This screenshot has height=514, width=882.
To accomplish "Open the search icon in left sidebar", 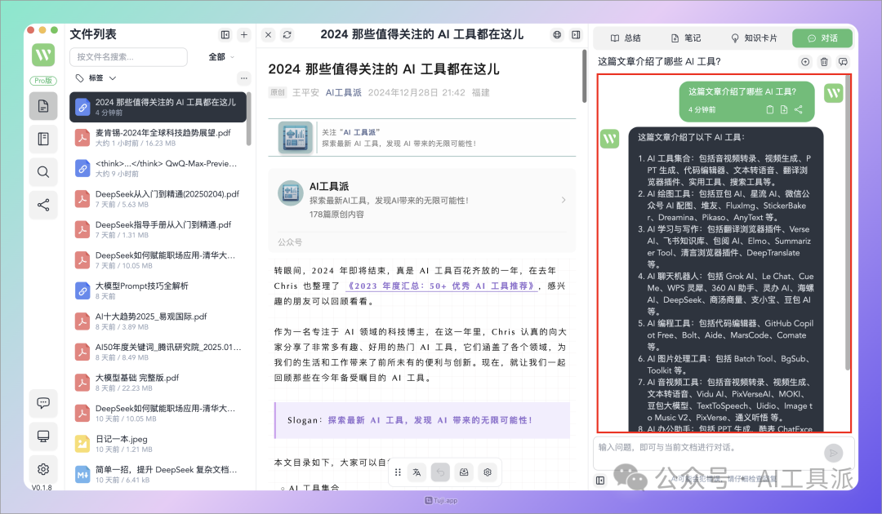I will click(x=43, y=172).
